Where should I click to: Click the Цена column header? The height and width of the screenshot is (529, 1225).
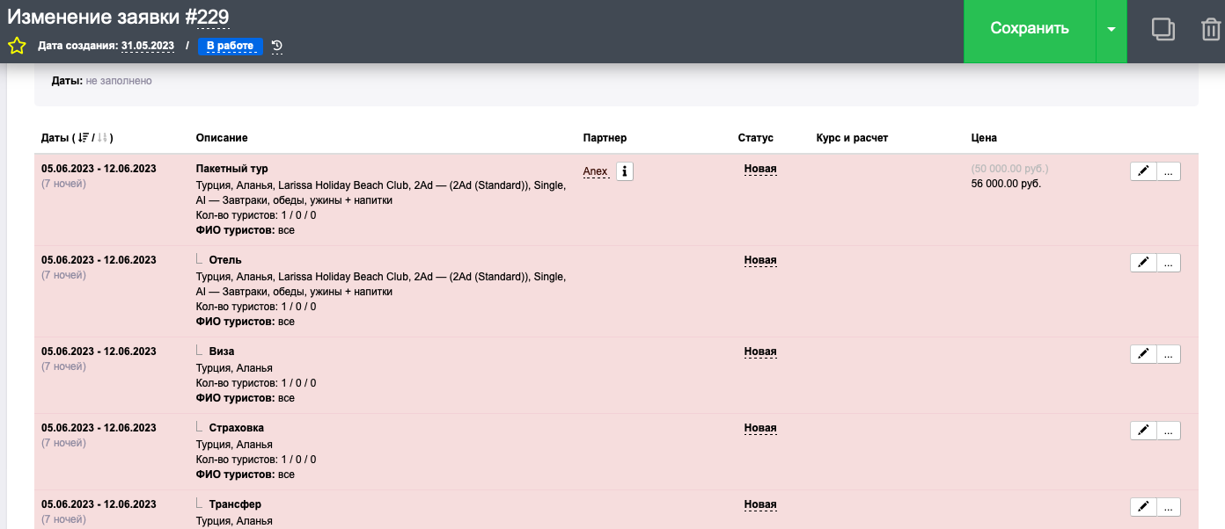tap(983, 138)
